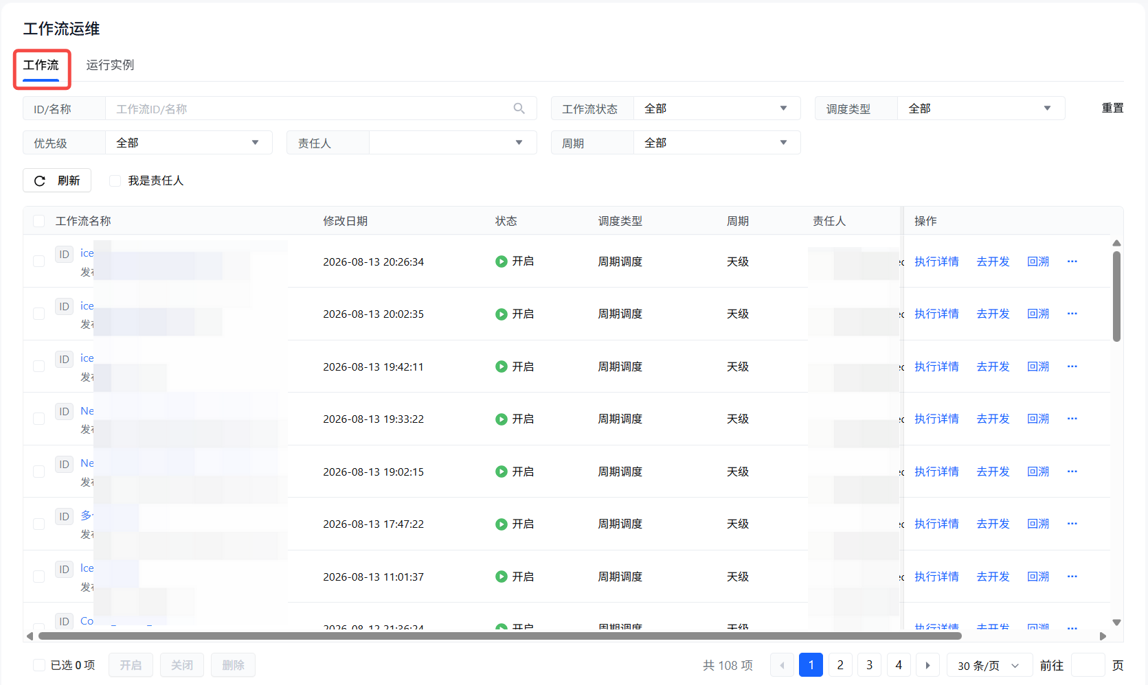
Task: Open the 30 条/页 page size selector
Action: 989,665
